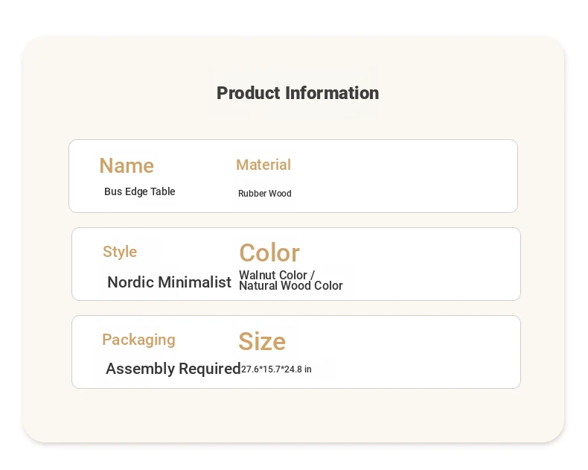
Task: Select the Name label
Action: (x=127, y=165)
